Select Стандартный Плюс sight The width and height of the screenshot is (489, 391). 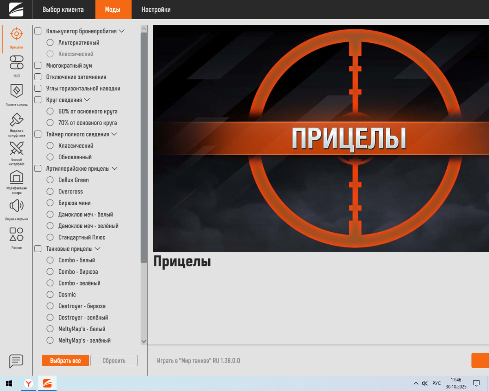pos(50,237)
